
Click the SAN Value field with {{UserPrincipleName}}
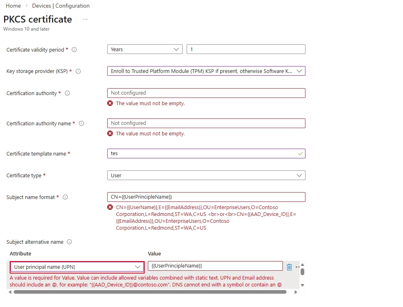(215, 266)
